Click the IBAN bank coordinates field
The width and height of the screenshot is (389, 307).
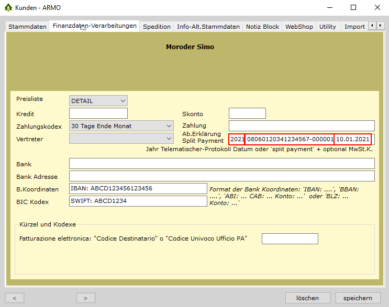click(x=138, y=188)
